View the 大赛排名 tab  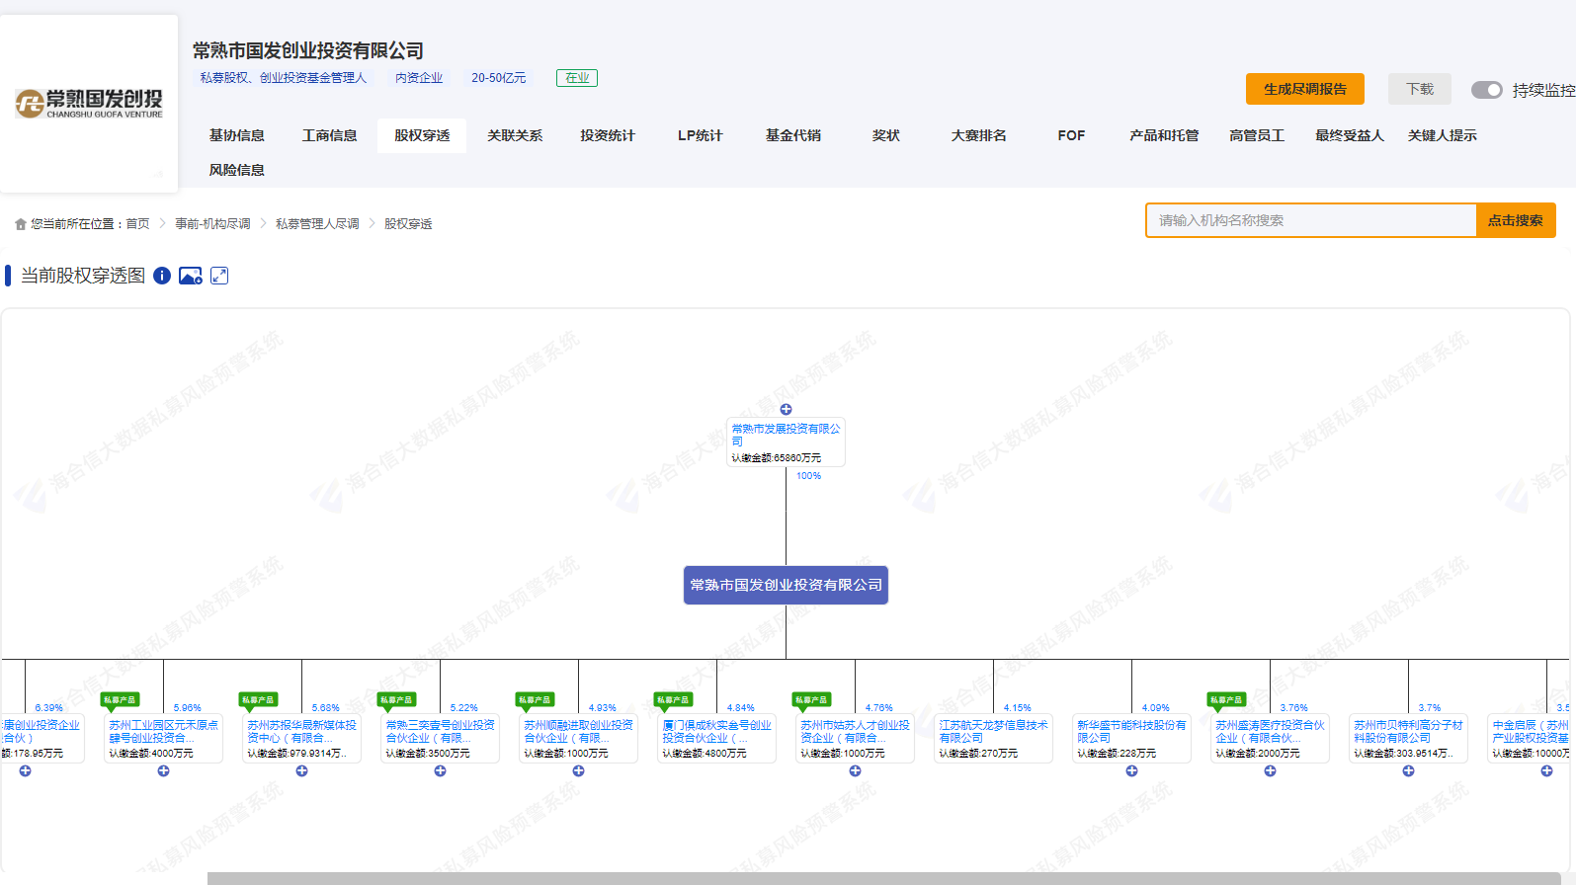pos(979,135)
